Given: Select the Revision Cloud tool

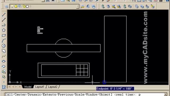Looking at the screenshot, I should click(x=4, y=51).
